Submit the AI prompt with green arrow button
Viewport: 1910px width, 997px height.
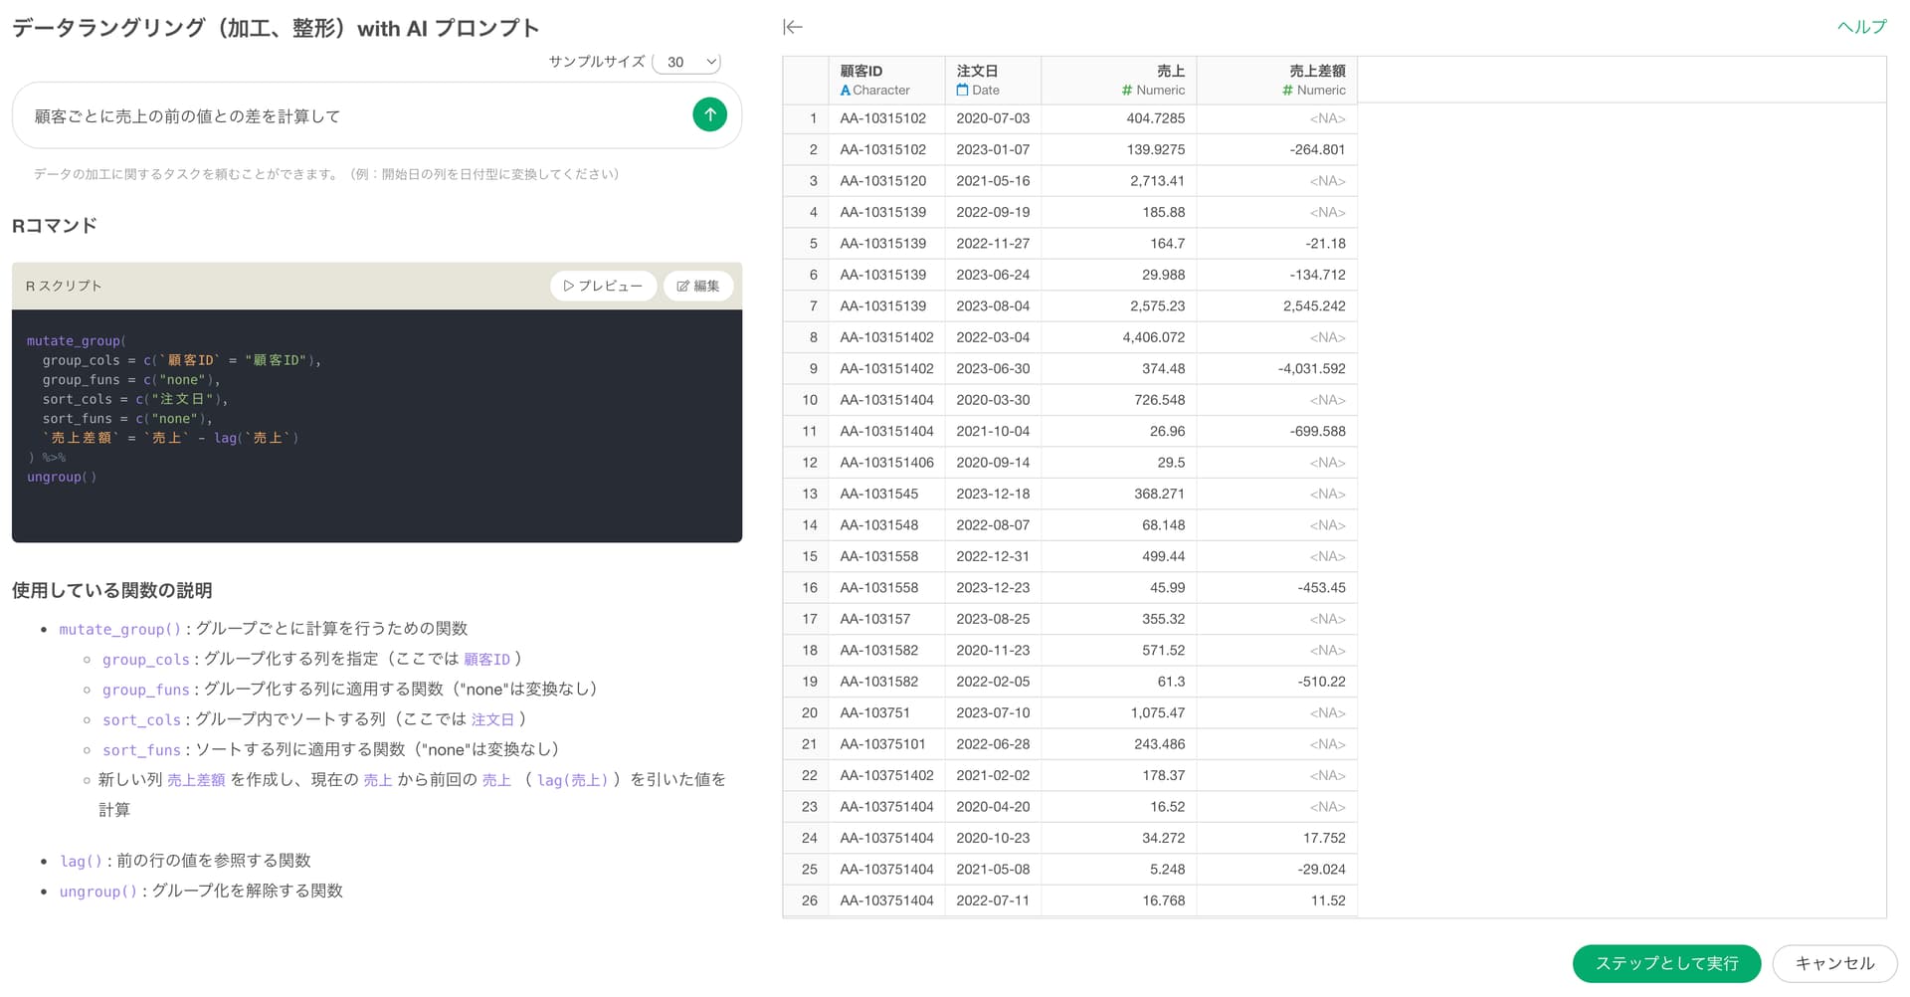click(x=709, y=114)
